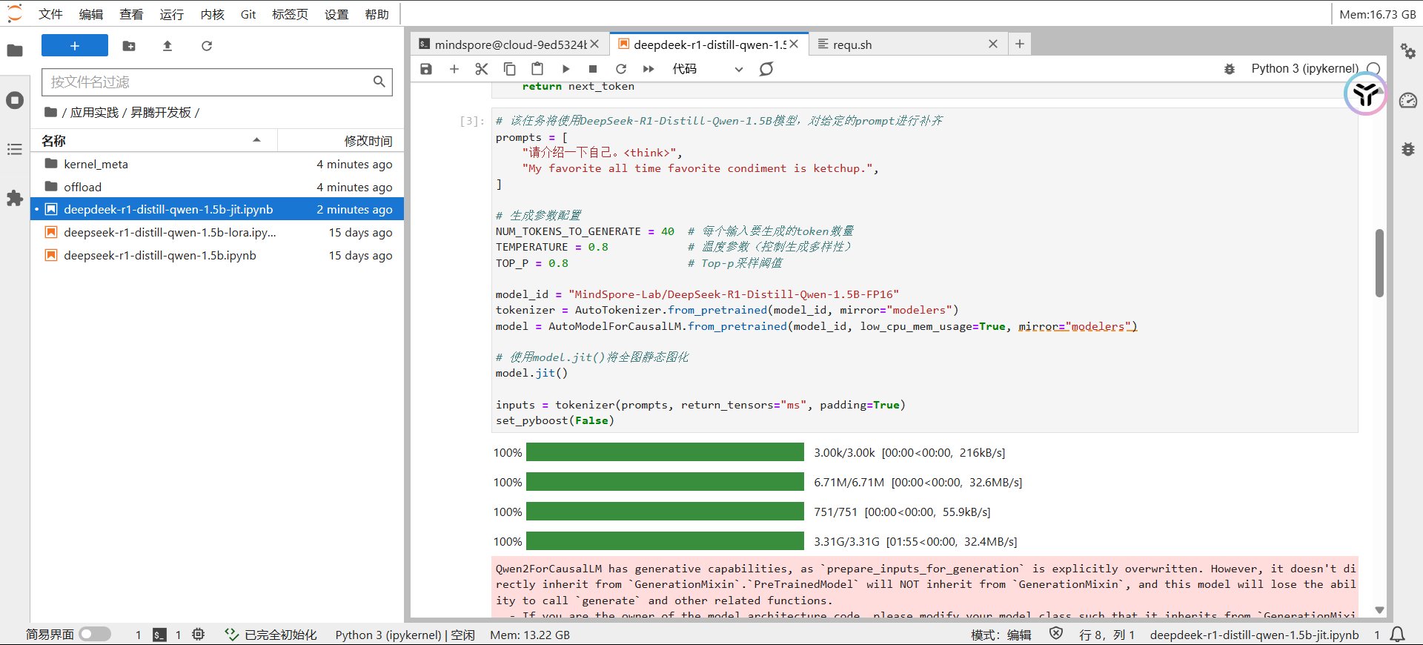Run the selected cell
The image size is (1423, 645).
[x=565, y=69]
